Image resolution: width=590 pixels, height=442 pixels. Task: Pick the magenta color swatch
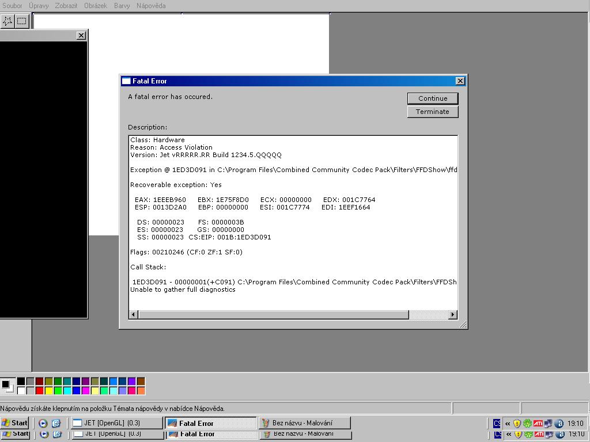[85, 391]
